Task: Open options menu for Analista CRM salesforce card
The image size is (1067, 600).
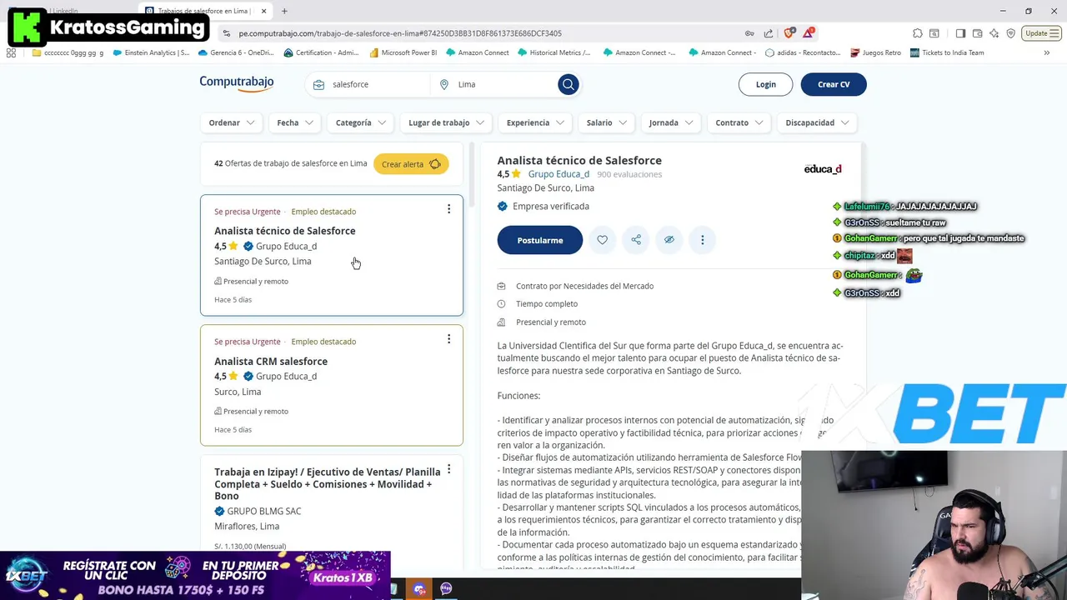Action: (x=448, y=339)
